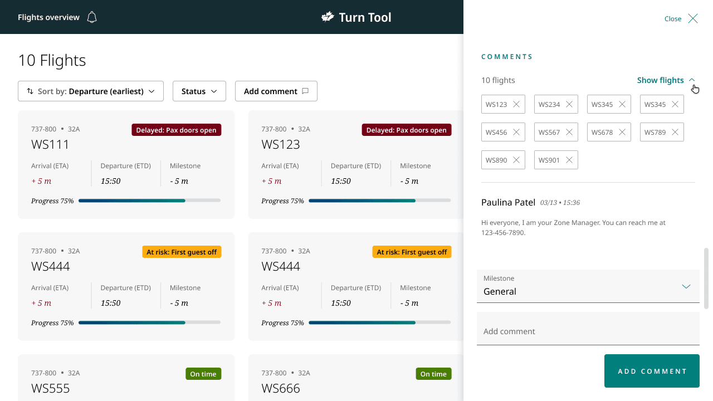Click the WS111 departure time 15:50
The image size is (713, 401).
(x=110, y=181)
